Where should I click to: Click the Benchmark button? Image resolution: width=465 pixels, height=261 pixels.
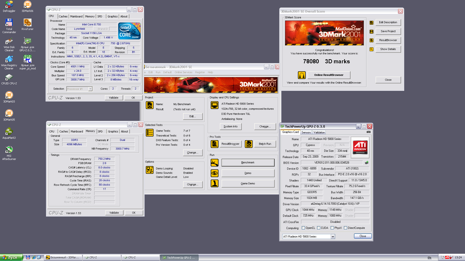pos(248,163)
